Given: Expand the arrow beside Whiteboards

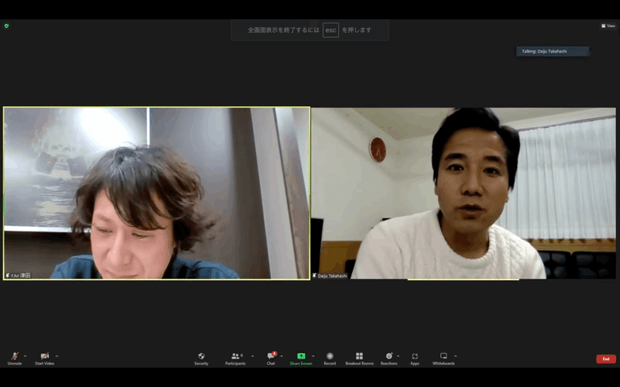Looking at the screenshot, I should (456, 356).
